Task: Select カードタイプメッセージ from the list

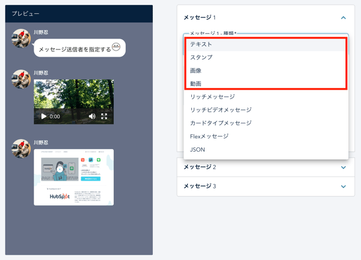Action: click(x=220, y=123)
